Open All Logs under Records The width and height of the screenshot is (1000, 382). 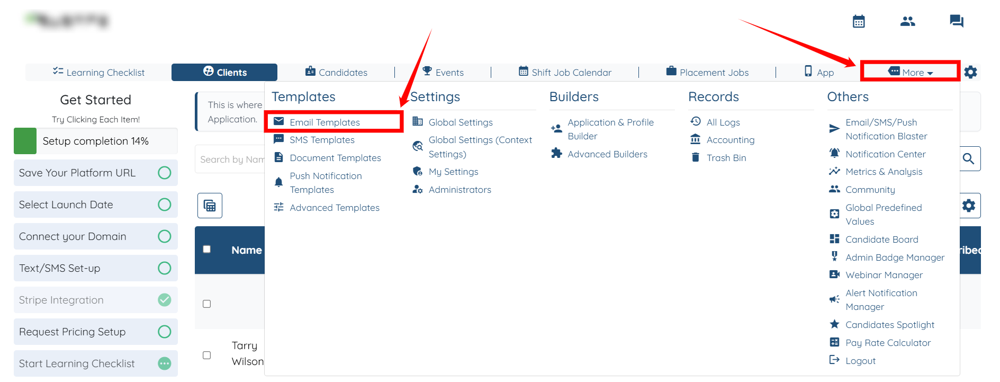point(723,122)
